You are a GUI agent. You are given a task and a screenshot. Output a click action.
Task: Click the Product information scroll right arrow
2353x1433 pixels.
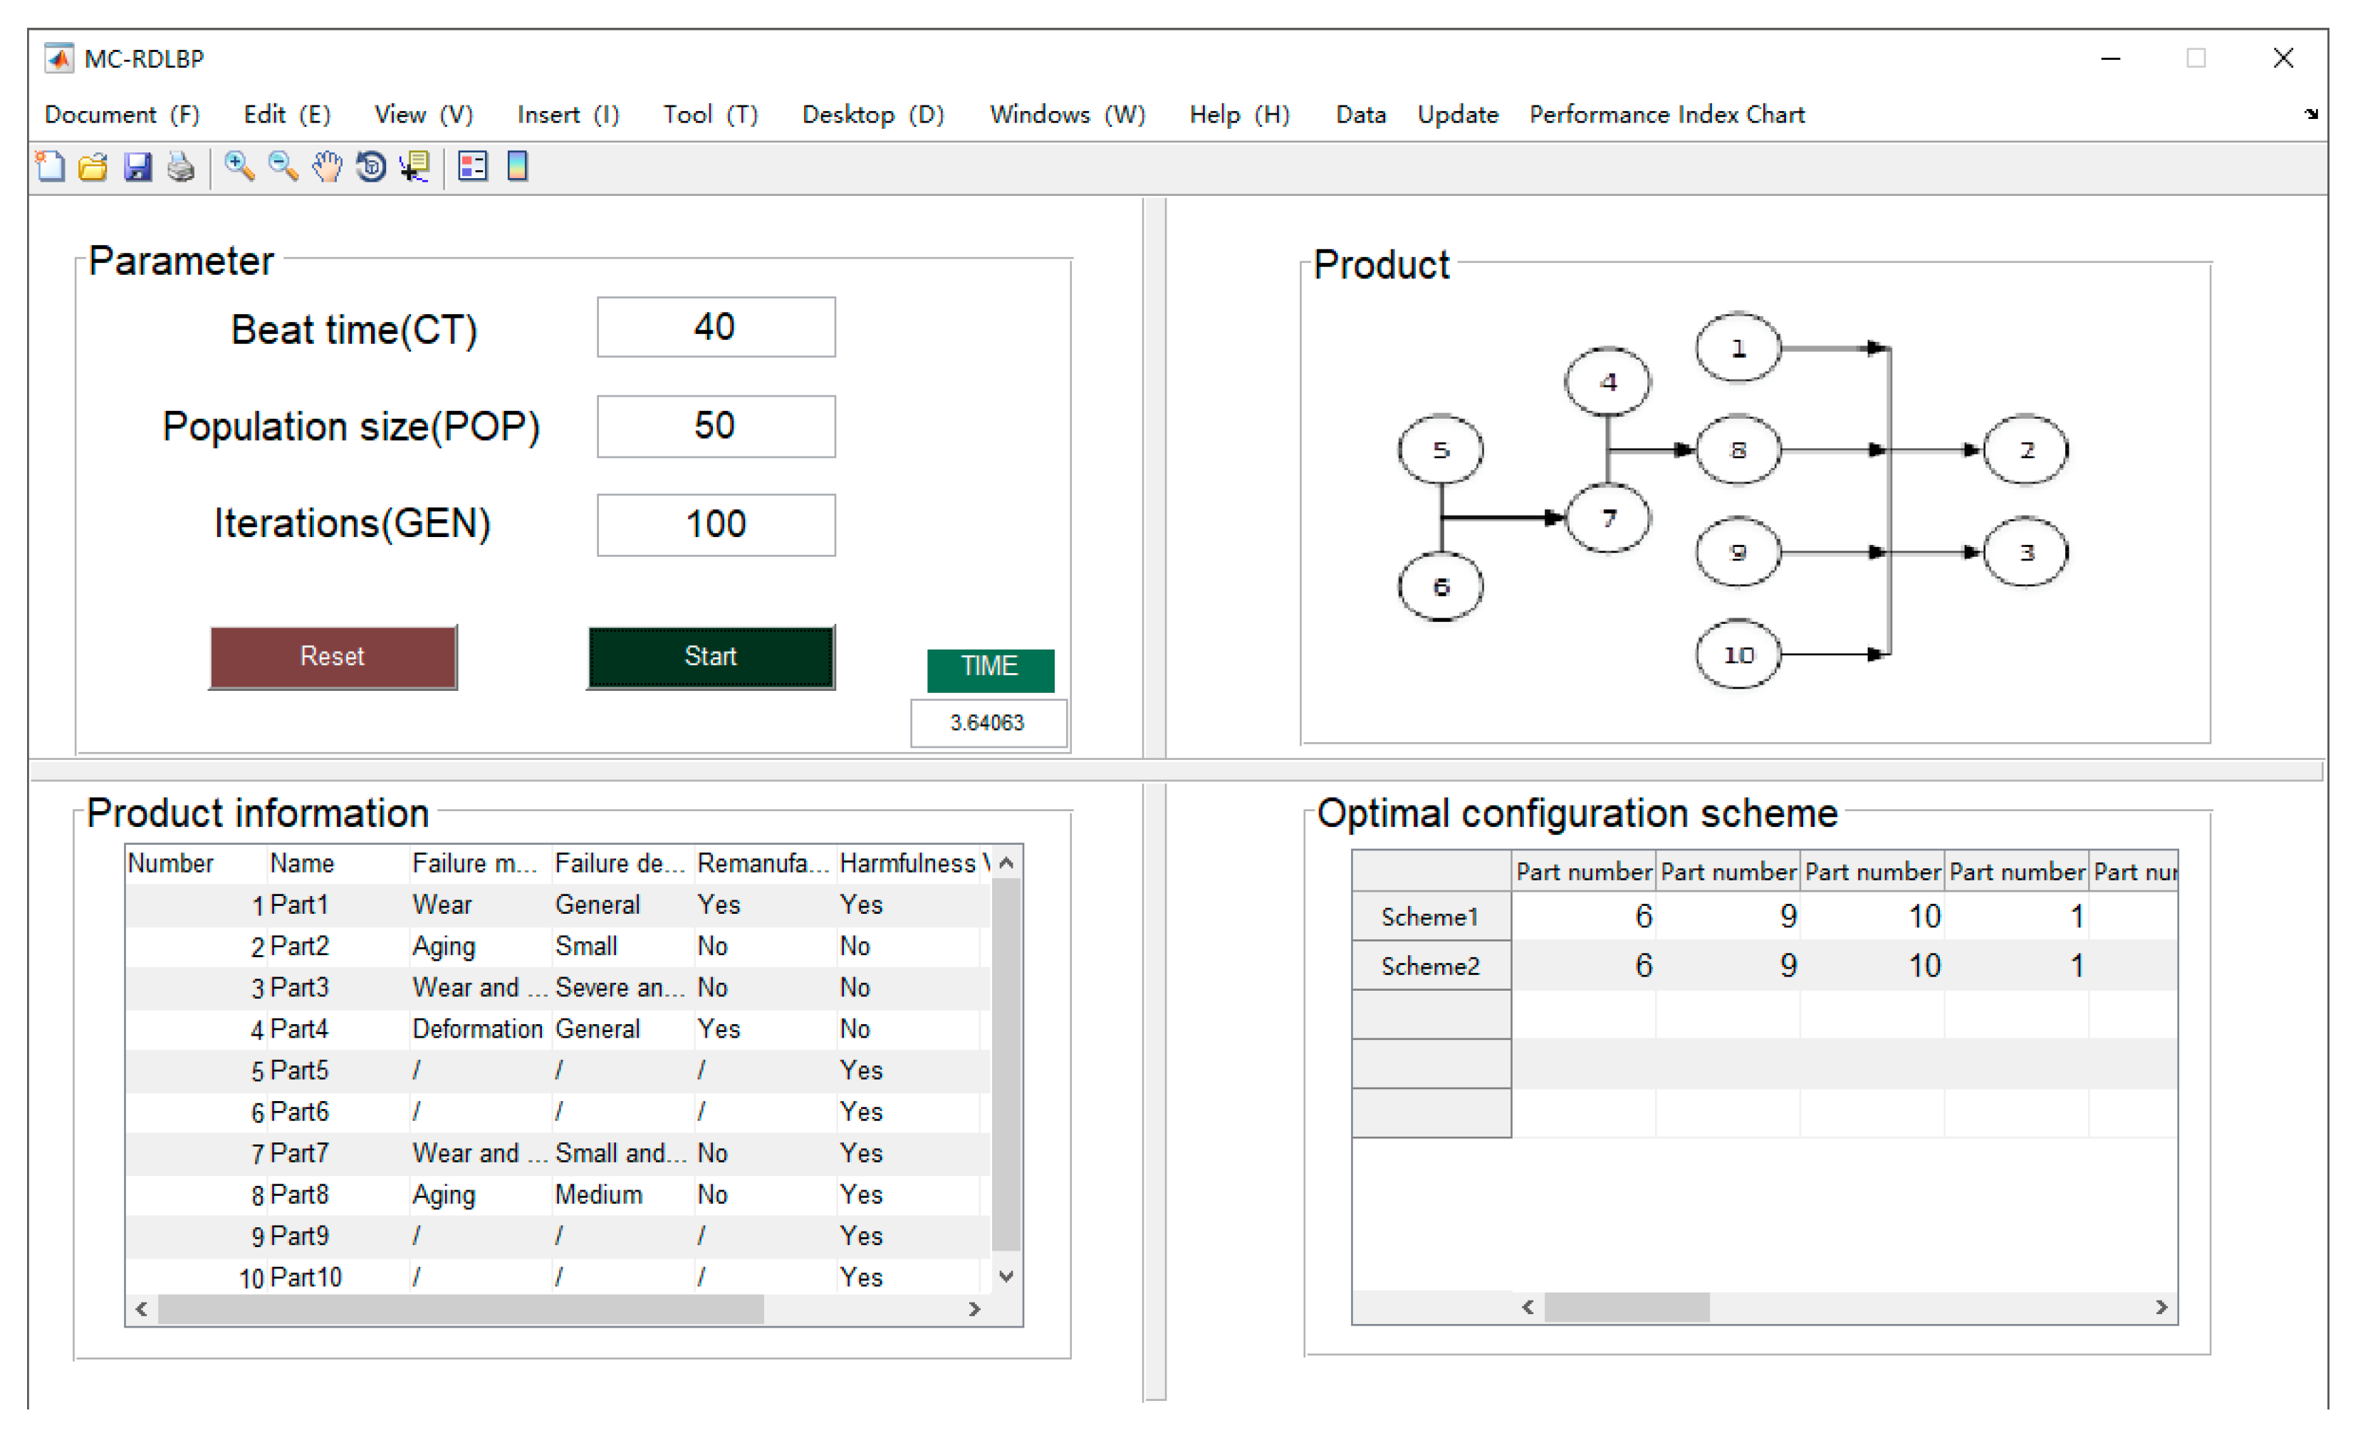point(974,1309)
